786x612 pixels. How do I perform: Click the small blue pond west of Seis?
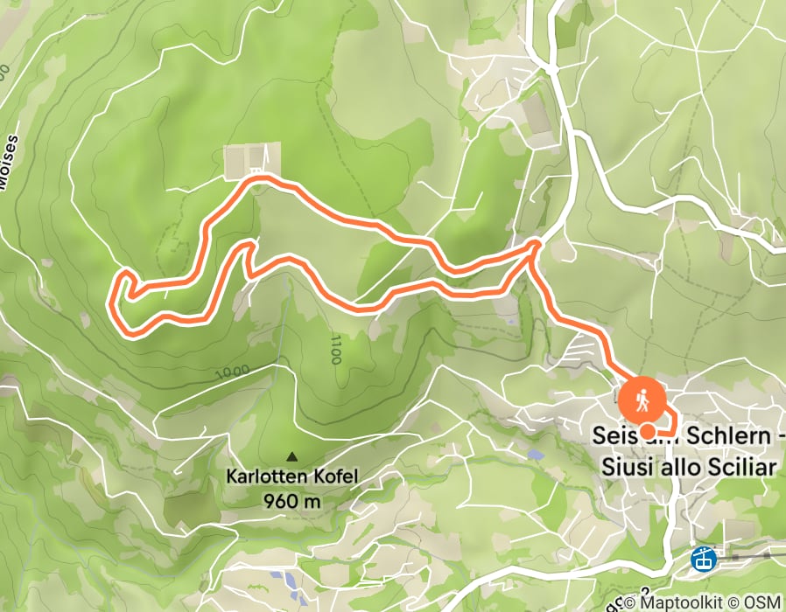(x=536, y=455)
